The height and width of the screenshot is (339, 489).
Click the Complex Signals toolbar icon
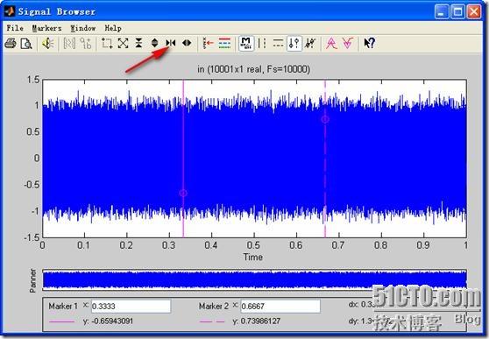click(85, 43)
